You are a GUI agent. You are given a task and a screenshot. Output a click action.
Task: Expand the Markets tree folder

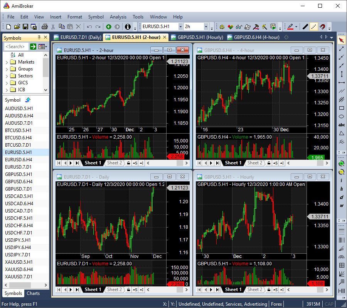7,62
